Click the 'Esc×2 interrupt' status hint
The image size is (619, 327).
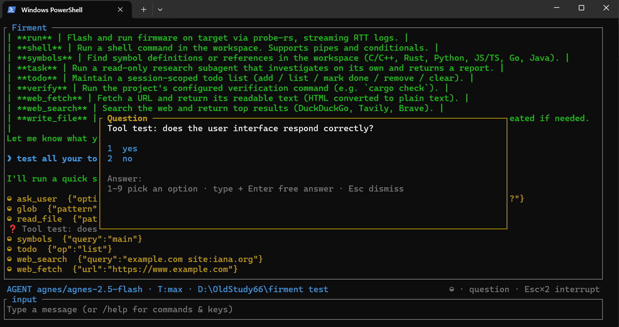click(x=562, y=289)
